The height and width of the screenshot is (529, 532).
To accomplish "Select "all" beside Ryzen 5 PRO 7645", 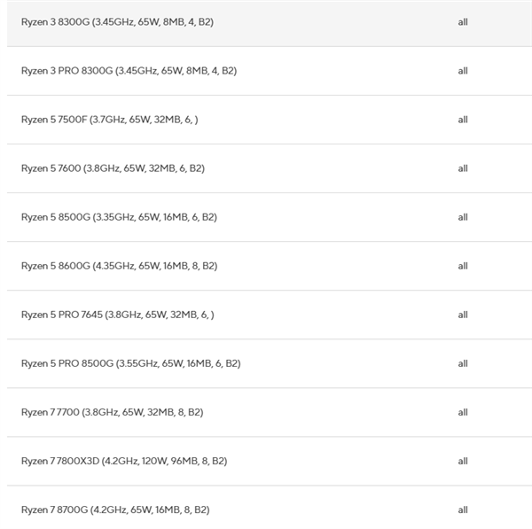I will 463,315.
